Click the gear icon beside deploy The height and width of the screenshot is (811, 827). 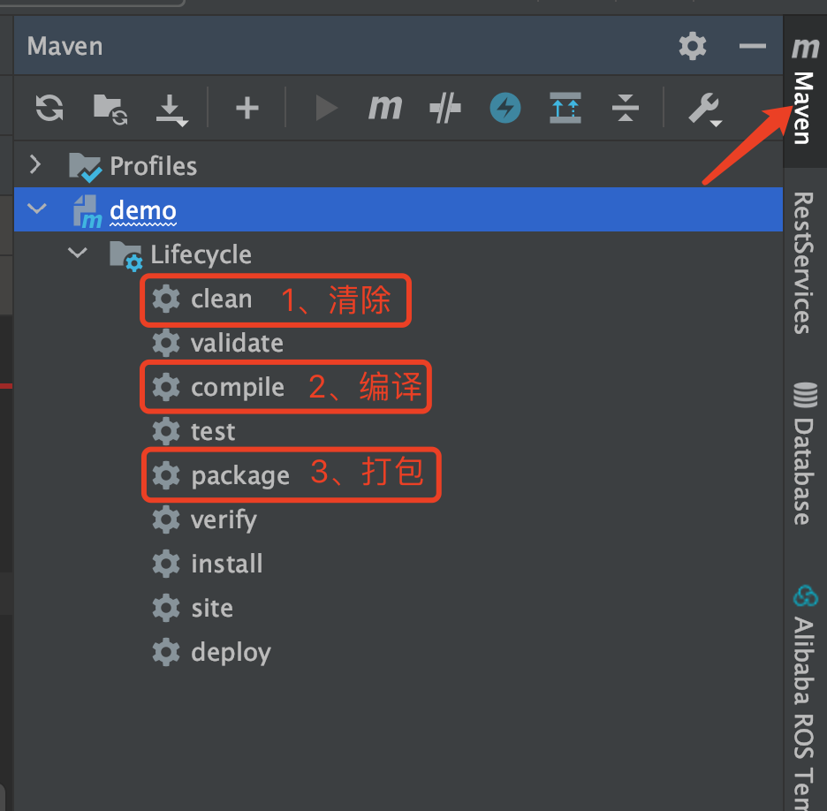click(166, 652)
